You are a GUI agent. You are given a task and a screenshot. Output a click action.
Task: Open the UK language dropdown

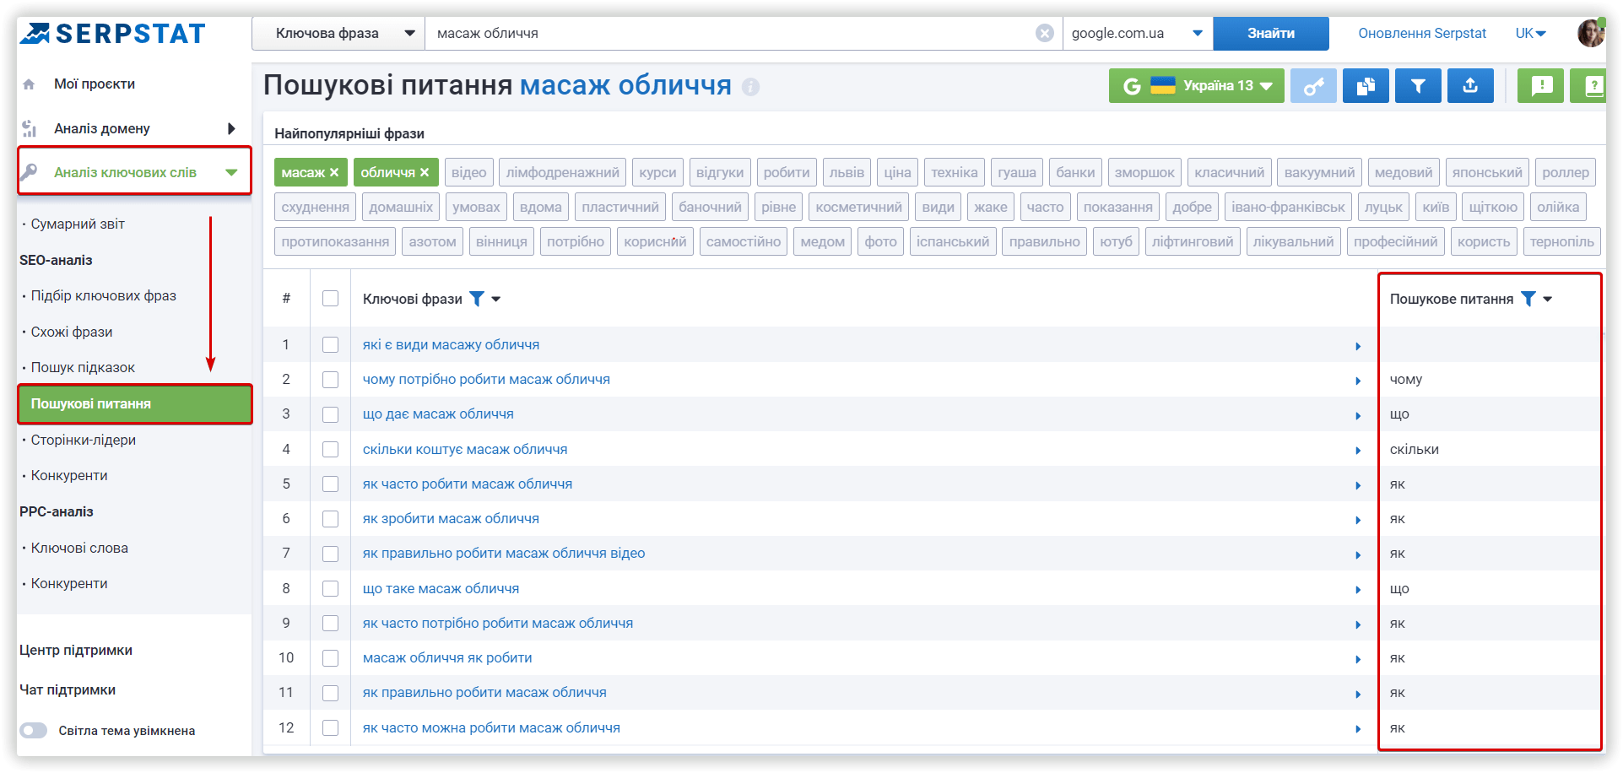[x=1530, y=33]
